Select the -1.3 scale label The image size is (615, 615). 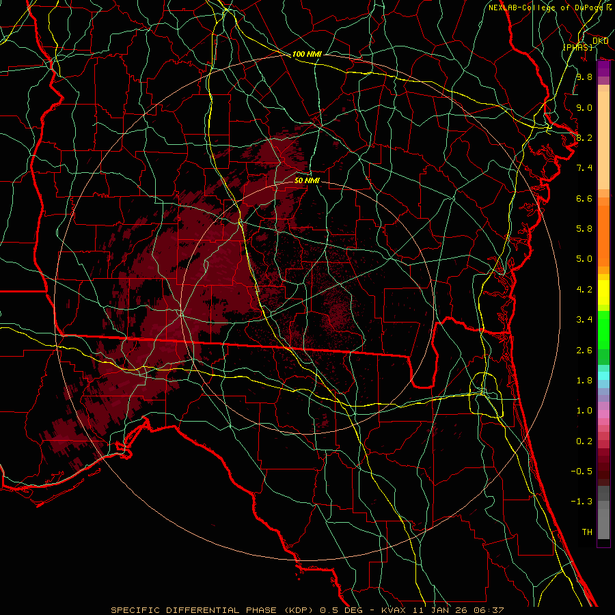(582, 502)
